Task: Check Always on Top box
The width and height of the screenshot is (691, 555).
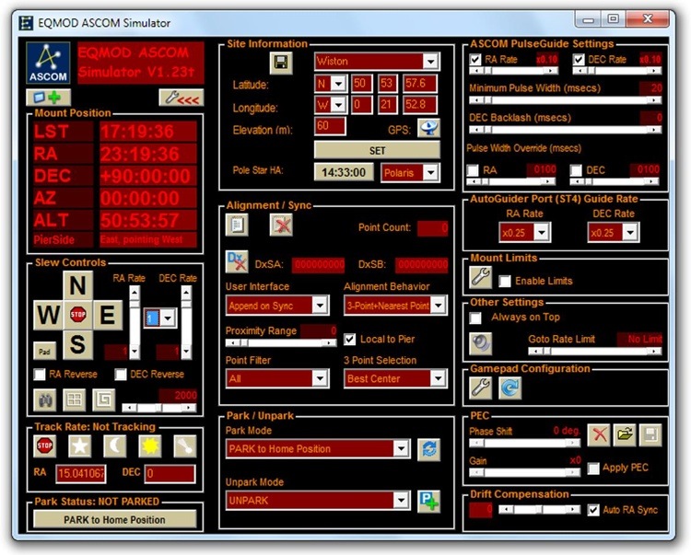Action: tap(475, 318)
